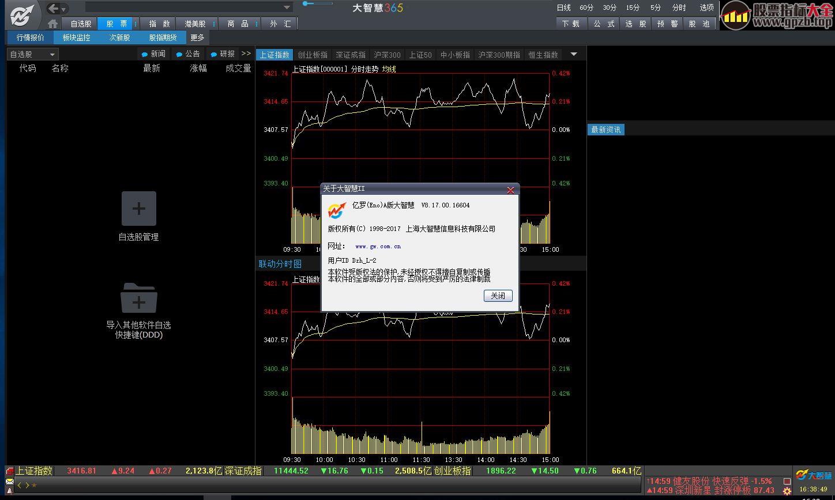Go back with the left arrow button

(52, 9)
